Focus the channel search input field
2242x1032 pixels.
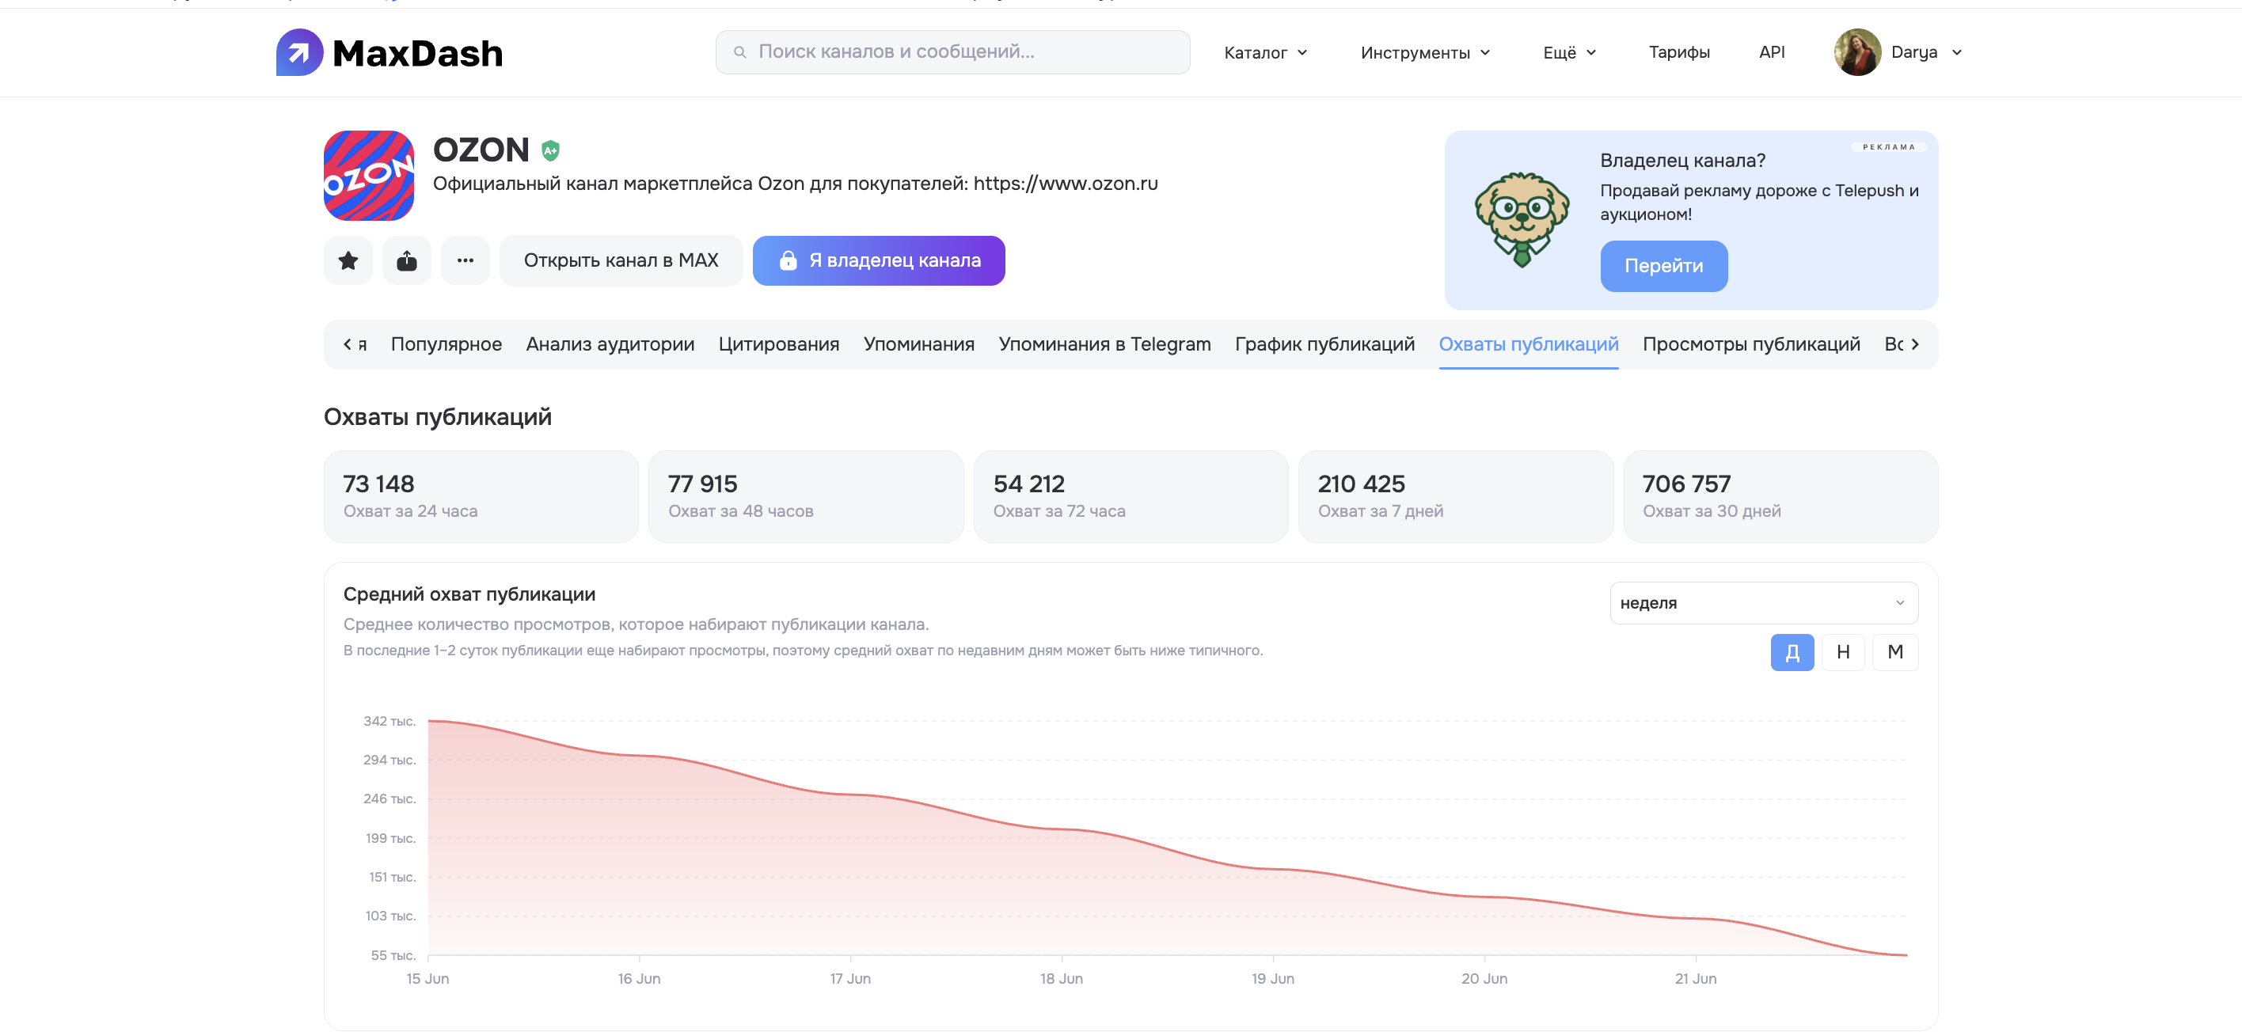pyautogui.click(x=953, y=52)
